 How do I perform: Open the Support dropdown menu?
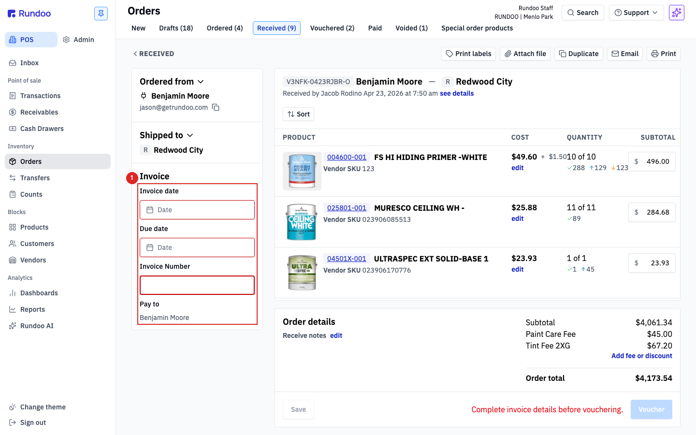click(636, 13)
